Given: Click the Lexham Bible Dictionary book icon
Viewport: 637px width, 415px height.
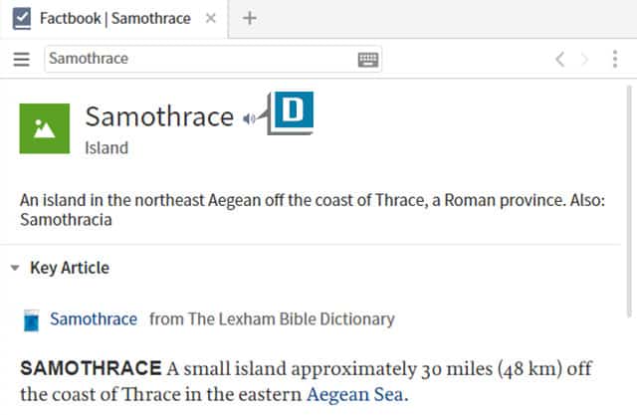Looking at the screenshot, I should [32, 320].
